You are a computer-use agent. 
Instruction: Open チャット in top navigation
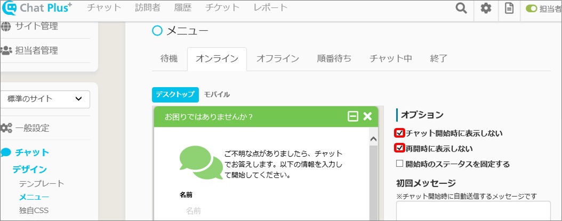104,7
